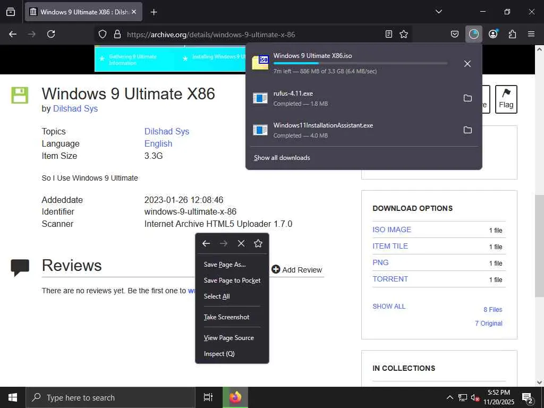Open network icon in system tray
Screen dimensions: 544x408
pos(463,397)
